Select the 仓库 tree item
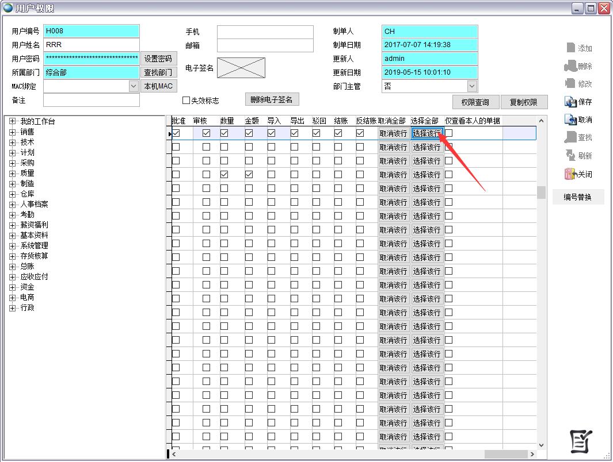The image size is (613, 462). (x=27, y=194)
